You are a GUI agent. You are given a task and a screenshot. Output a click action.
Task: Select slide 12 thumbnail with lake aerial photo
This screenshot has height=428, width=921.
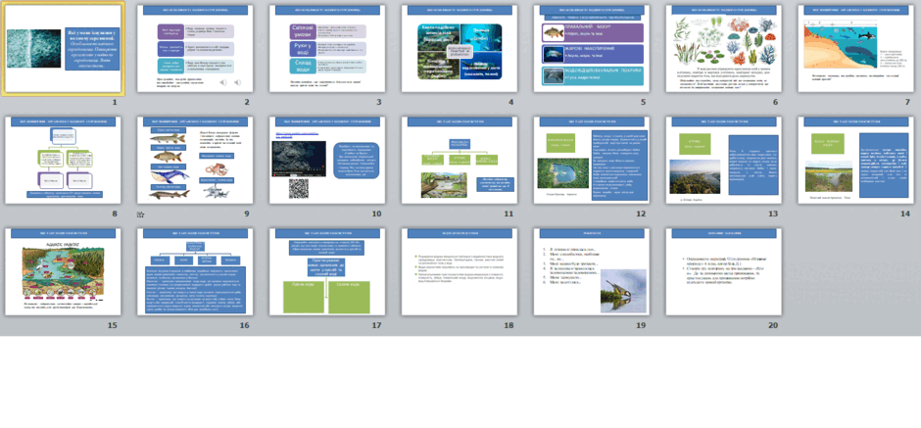592,161
